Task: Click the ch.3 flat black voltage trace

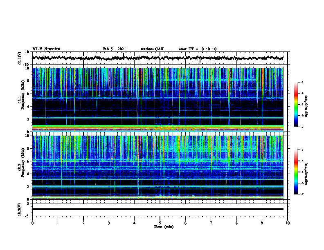Action: pyautogui.click(x=157, y=209)
